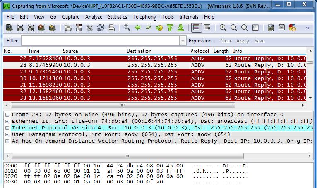Image resolution: width=317 pixels, height=188 pixels.
Task: Sort by the Protocol column header
Action: click(x=199, y=51)
